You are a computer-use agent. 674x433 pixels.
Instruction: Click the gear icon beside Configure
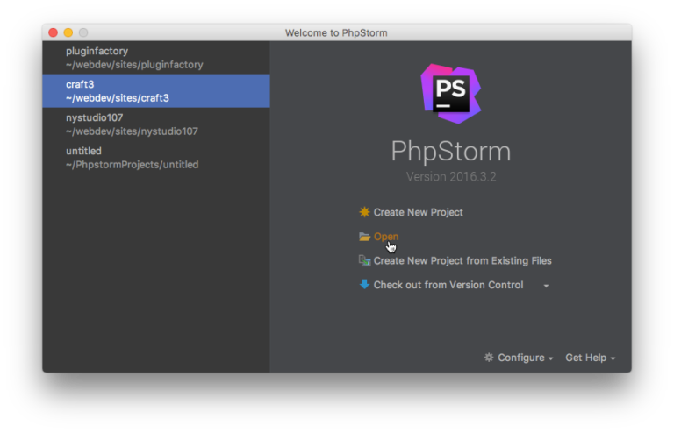click(x=489, y=358)
